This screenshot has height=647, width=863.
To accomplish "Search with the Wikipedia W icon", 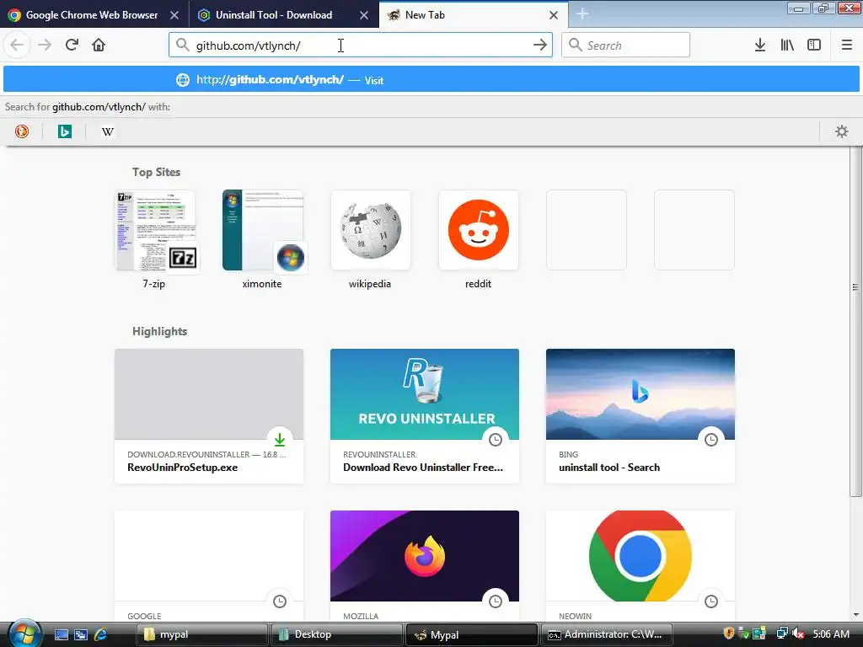I will click(108, 131).
